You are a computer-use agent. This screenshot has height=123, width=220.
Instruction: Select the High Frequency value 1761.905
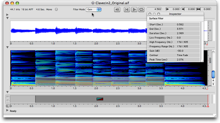pyautogui.click(x=182, y=42)
